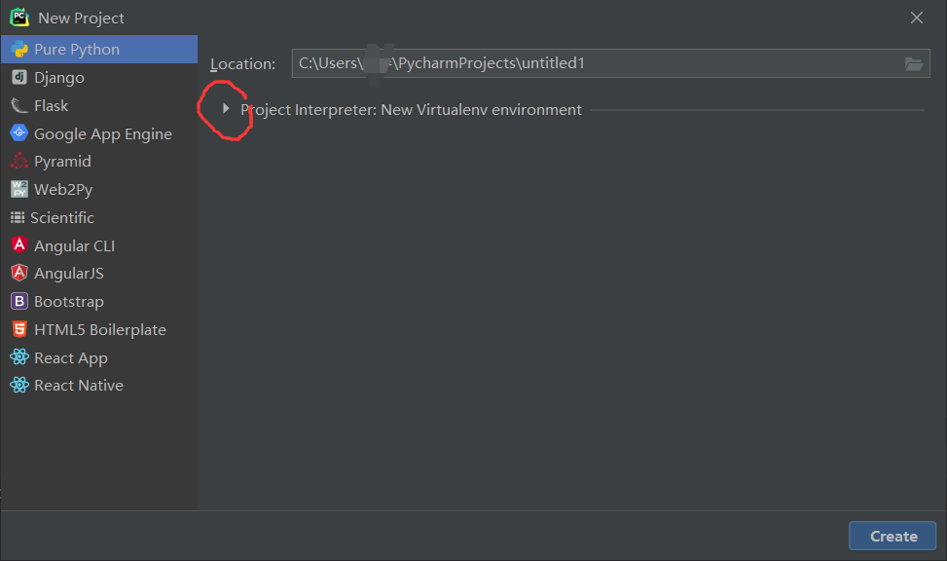Viewport: 947px width, 561px height.
Task: Select the Google App Engine icon
Action: coord(19,133)
